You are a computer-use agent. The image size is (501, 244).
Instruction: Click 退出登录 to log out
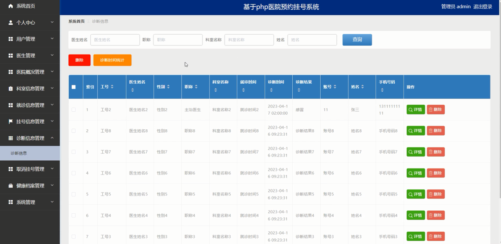coord(483,7)
